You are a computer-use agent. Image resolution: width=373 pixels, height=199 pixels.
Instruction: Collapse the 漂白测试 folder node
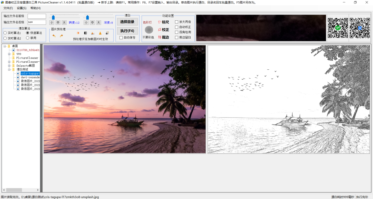9,69
